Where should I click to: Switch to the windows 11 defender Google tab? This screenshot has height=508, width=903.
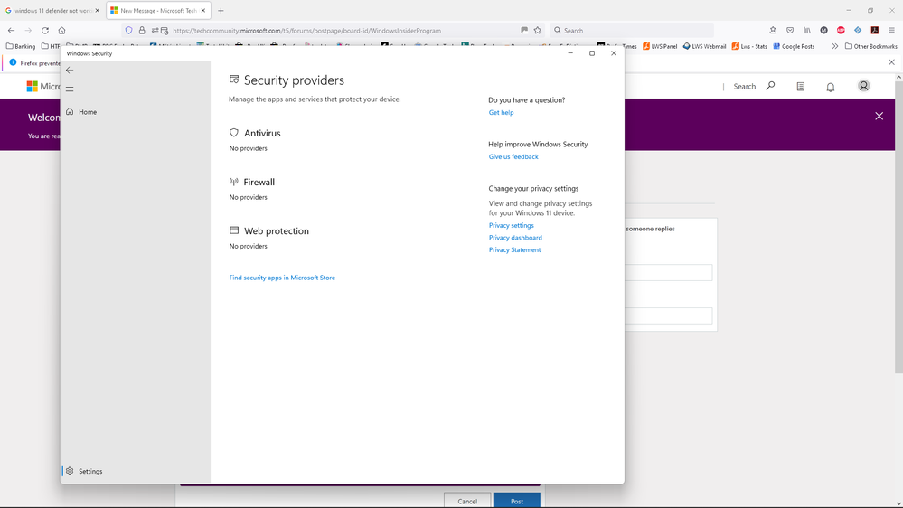[x=52, y=10]
